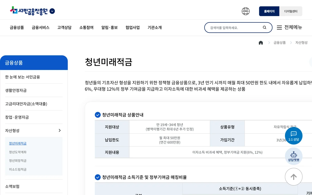Image resolution: width=312 pixels, height=195 pixels.
Task: Select the 홈페이지 tab button
Action: [269, 11]
